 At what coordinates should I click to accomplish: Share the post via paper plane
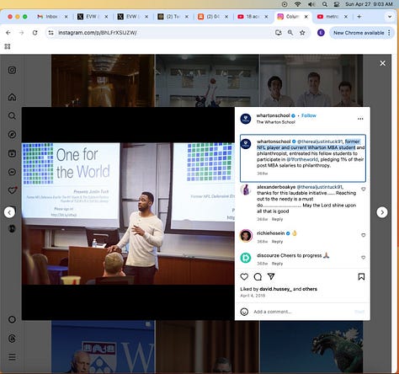pyautogui.click(x=271, y=276)
